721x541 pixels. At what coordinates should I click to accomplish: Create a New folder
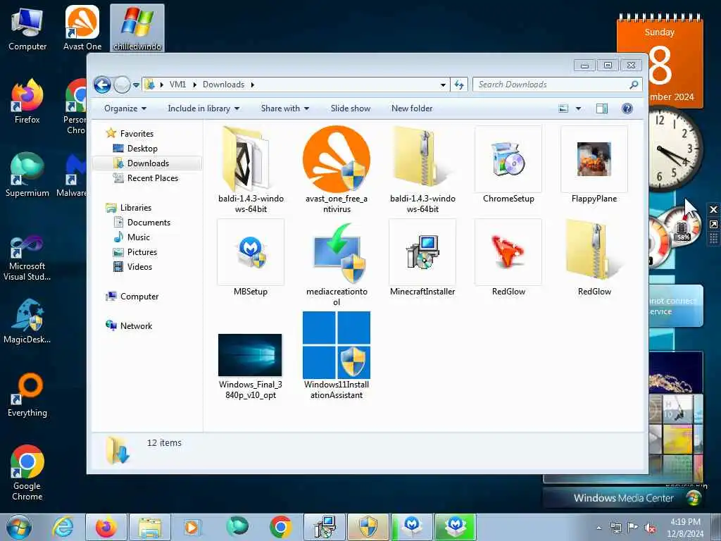(x=412, y=108)
